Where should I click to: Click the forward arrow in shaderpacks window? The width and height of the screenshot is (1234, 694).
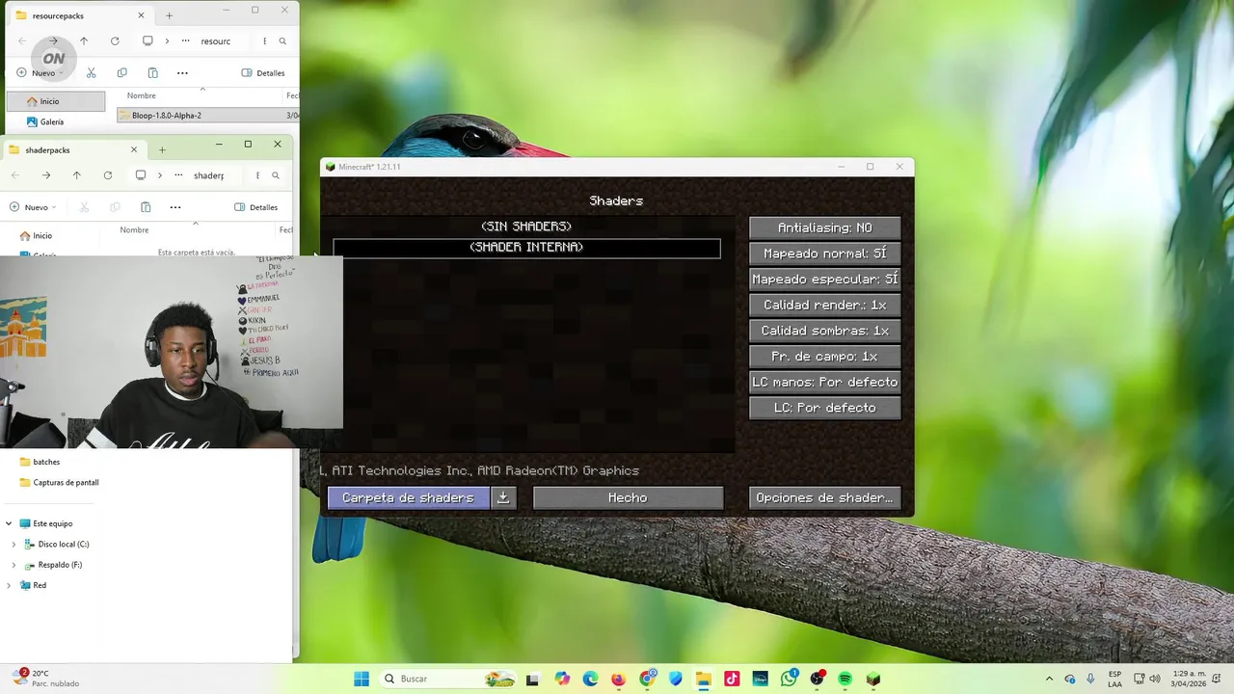46,175
